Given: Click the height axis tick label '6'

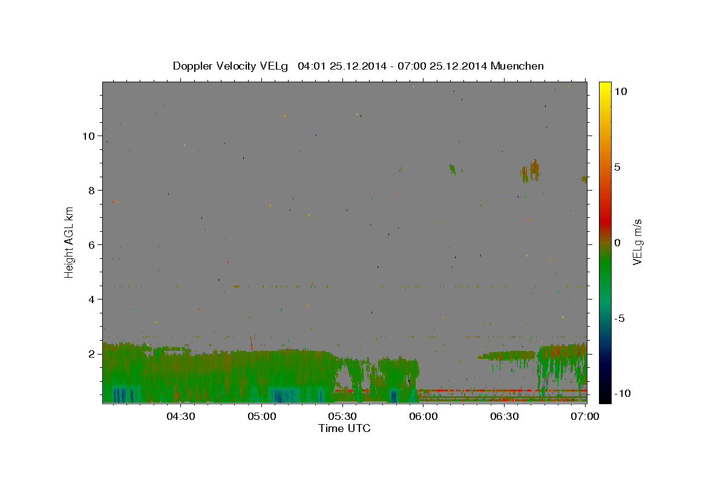Looking at the screenshot, I should pyautogui.click(x=91, y=245).
